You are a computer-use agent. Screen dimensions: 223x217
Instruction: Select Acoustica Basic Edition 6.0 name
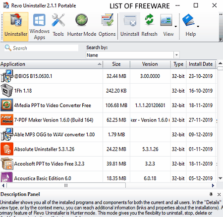[43, 178]
